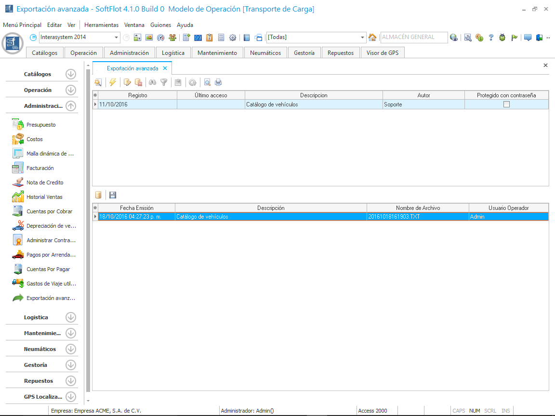Expand the Catálogos sidebar section
555x416 pixels.
coord(71,74)
